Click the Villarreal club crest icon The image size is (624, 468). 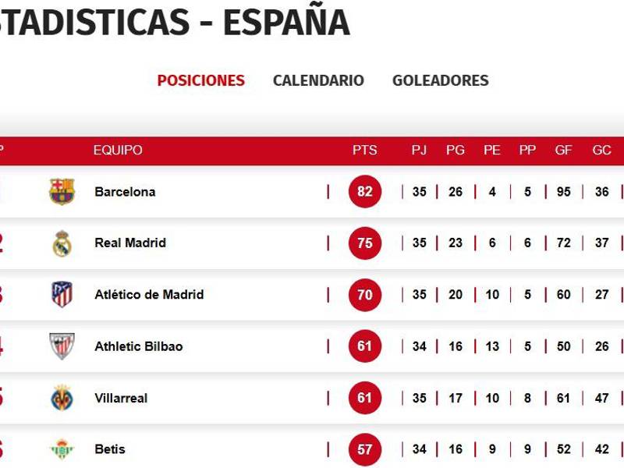62,398
